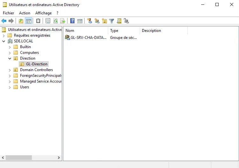This screenshot has height=168, width=239.
Task: Collapse the SDE.LOCAL domain node
Action: coord(4,41)
